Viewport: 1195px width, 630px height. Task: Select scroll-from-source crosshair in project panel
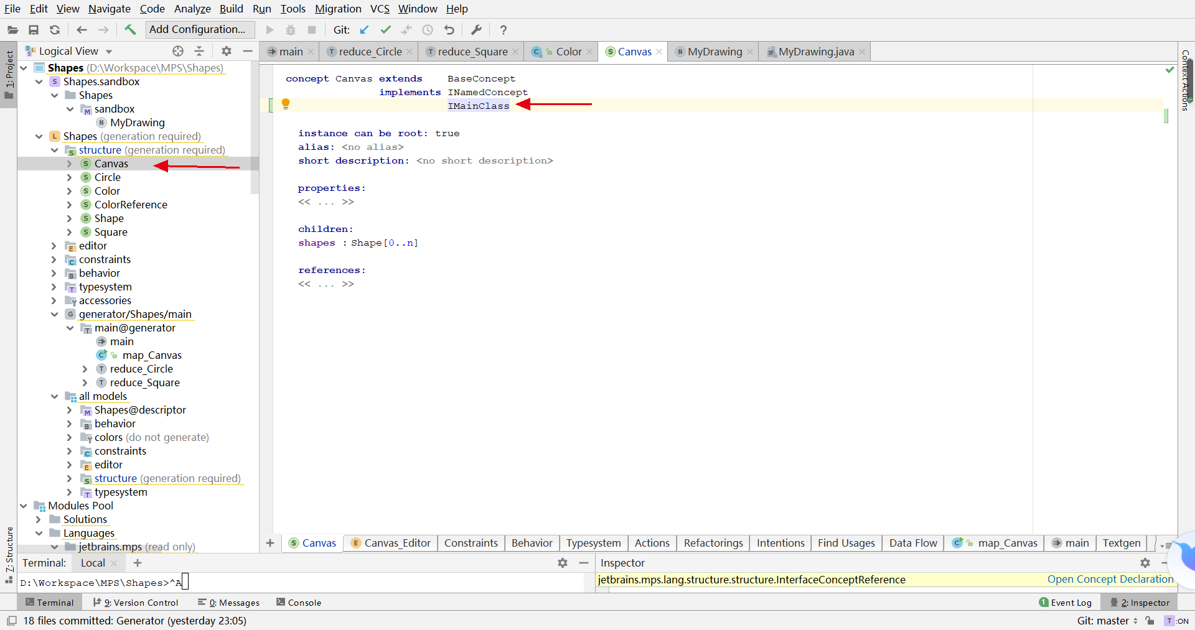(x=178, y=51)
